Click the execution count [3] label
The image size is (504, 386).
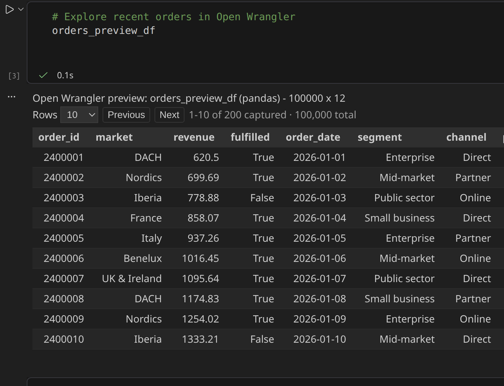point(14,76)
